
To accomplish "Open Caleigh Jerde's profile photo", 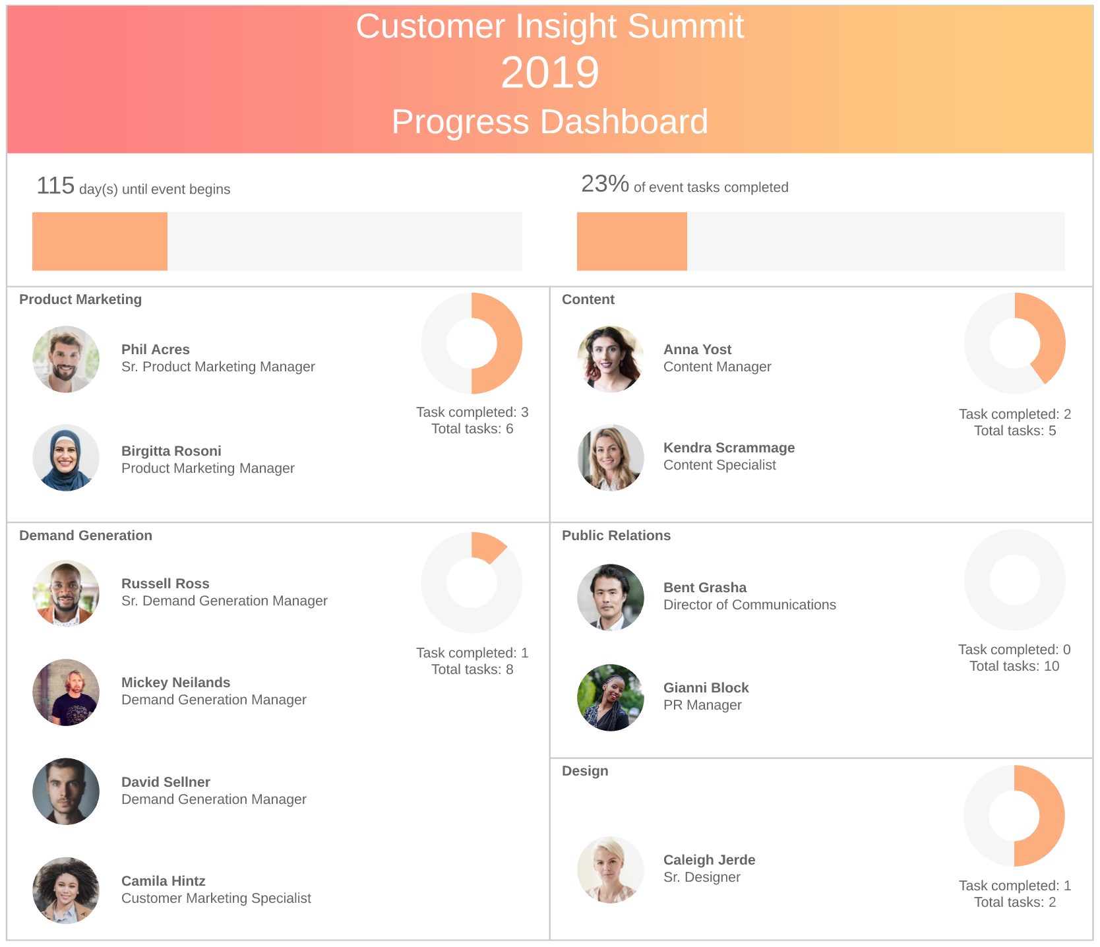I will point(611,870).
